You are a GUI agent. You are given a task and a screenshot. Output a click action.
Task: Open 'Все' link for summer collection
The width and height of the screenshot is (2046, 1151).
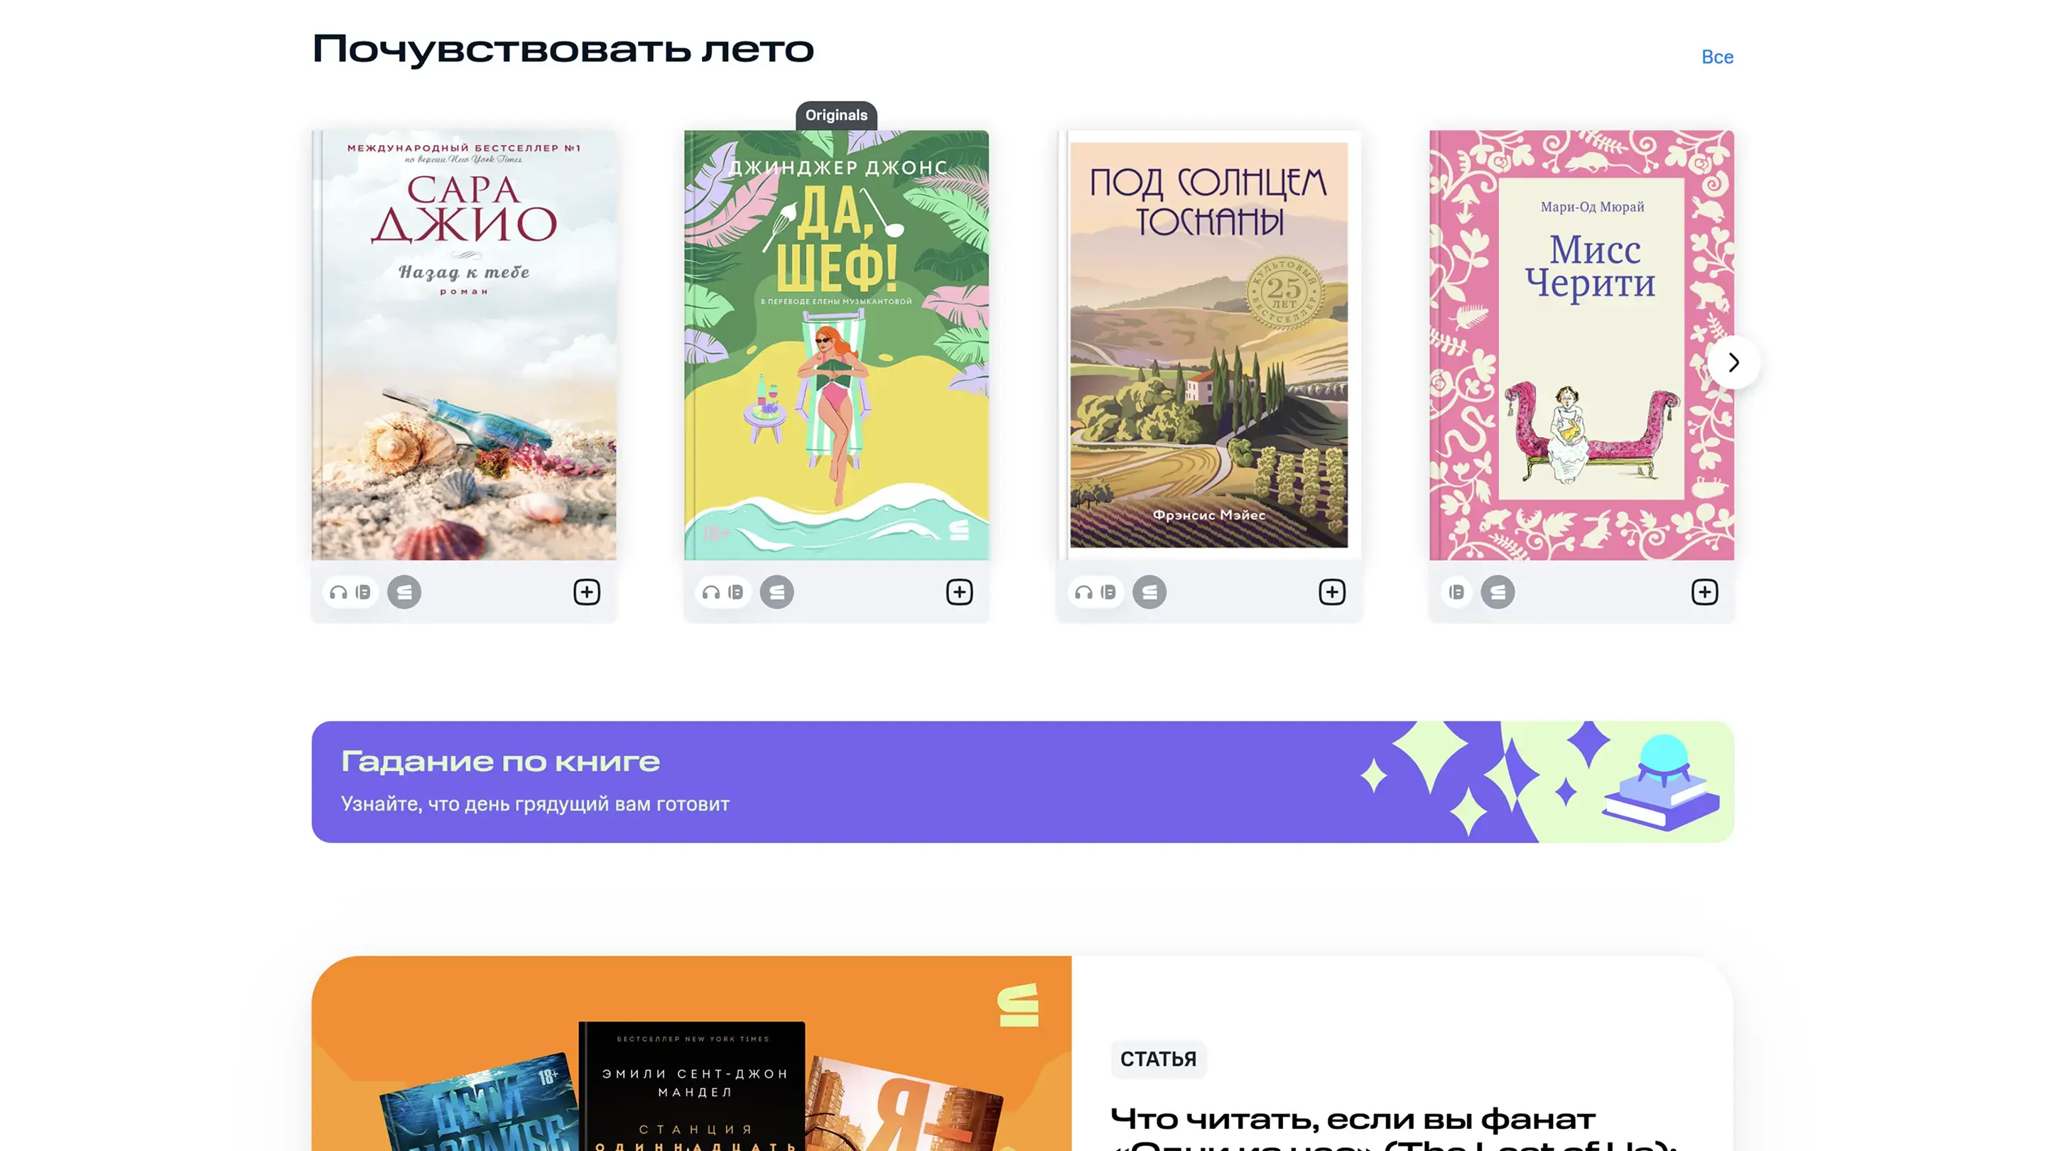coord(1716,57)
